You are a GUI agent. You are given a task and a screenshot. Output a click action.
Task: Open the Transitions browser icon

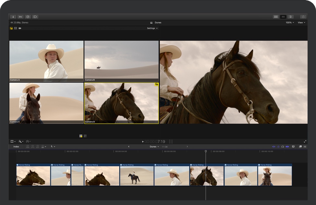pos(305,146)
